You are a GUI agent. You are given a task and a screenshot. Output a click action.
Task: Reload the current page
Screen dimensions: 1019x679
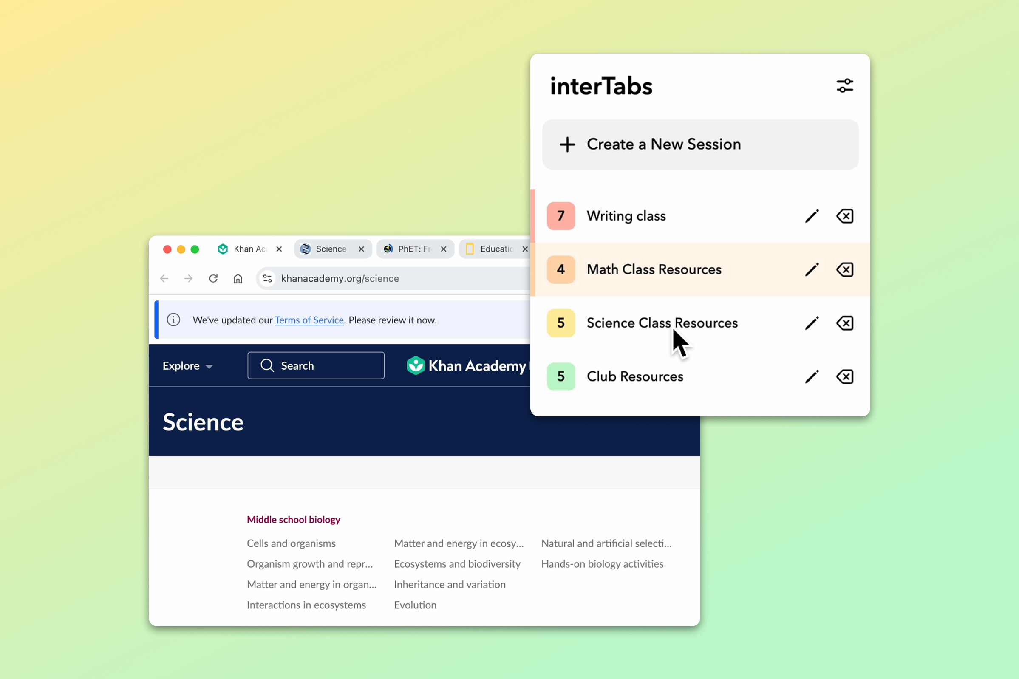pyautogui.click(x=213, y=278)
